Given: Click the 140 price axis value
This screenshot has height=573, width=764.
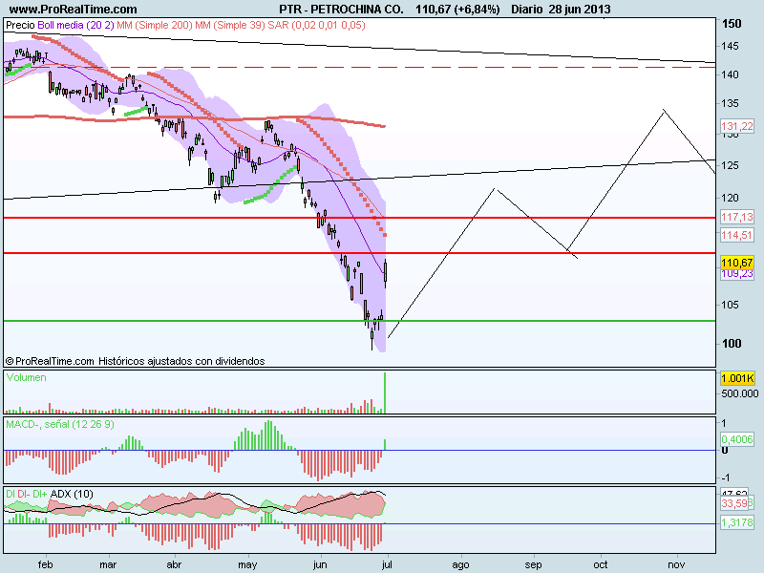Looking at the screenshot, I should [730, 74].
